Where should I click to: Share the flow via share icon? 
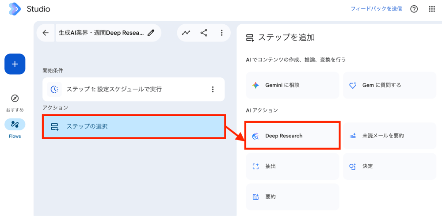click(204, 33)
